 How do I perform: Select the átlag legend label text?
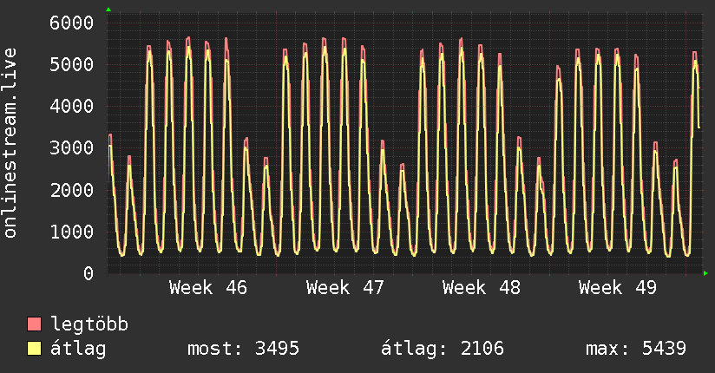(78, 349)
